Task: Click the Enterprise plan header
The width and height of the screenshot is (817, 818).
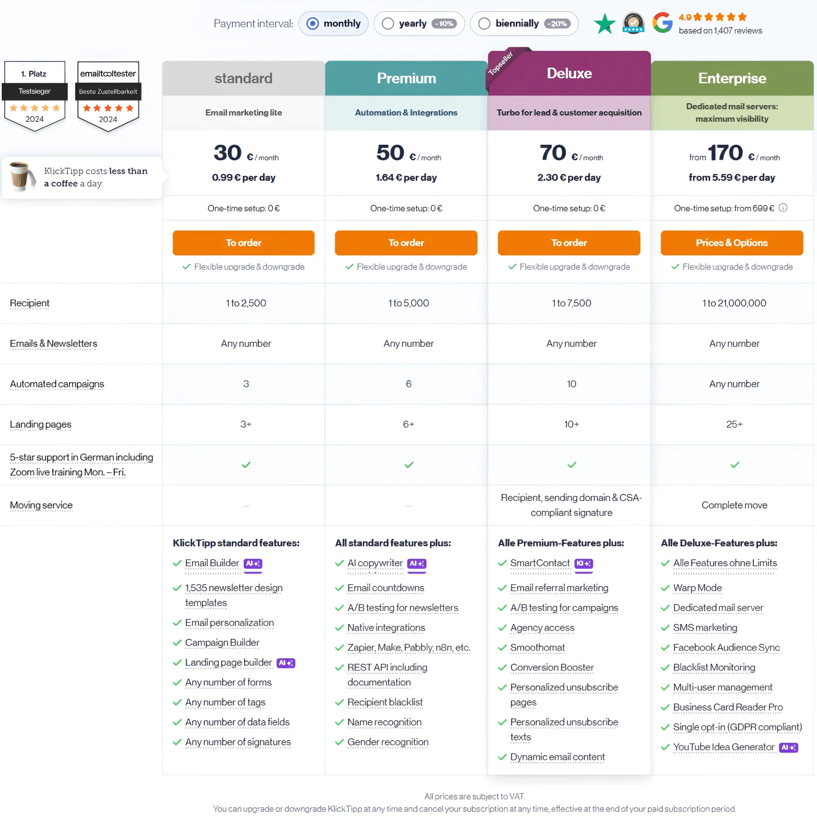Action: coord(732,78)
